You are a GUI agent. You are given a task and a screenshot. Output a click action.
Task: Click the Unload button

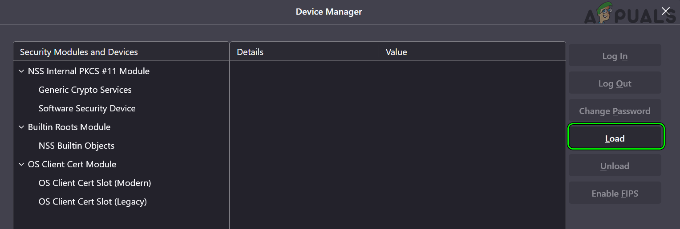point(615,166)
